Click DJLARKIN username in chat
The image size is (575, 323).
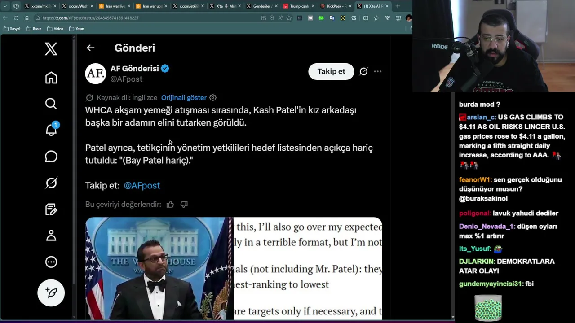[477, 262]
